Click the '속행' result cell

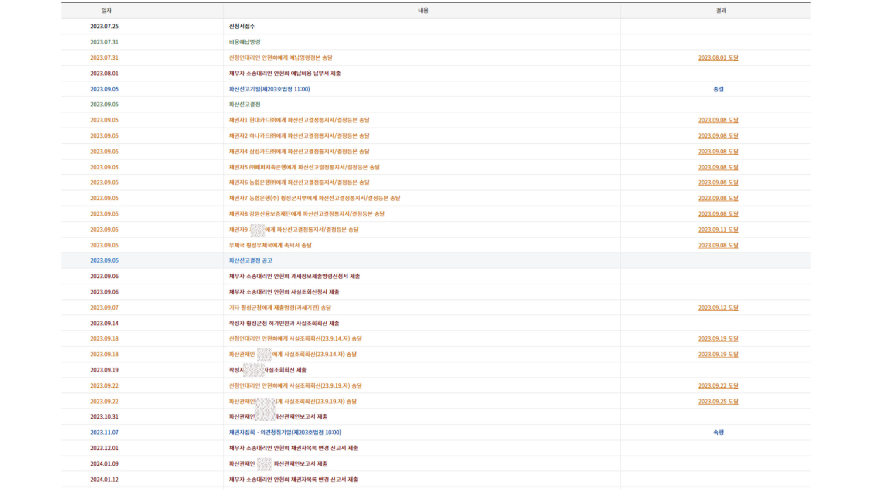tap(718, 432)
